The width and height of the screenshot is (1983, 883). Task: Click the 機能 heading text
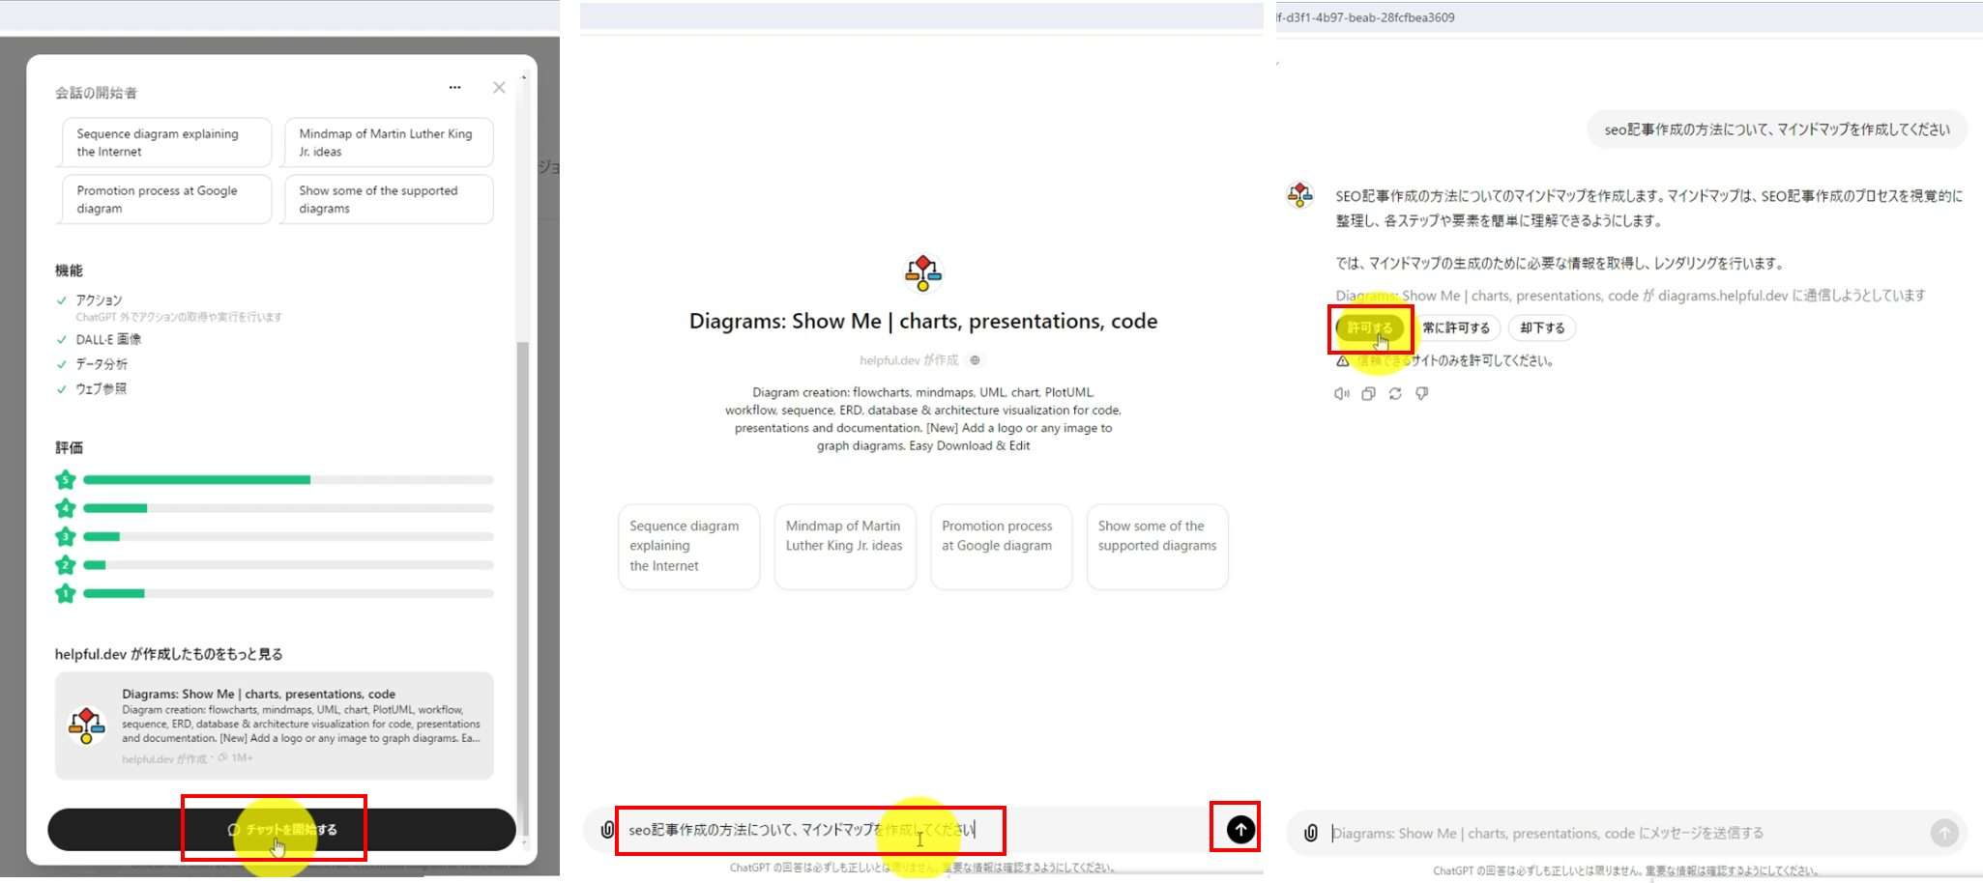coord(69,271)
